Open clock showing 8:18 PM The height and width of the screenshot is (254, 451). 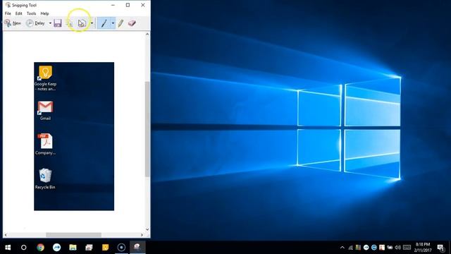pyautogui.click(x=423, y=248)
